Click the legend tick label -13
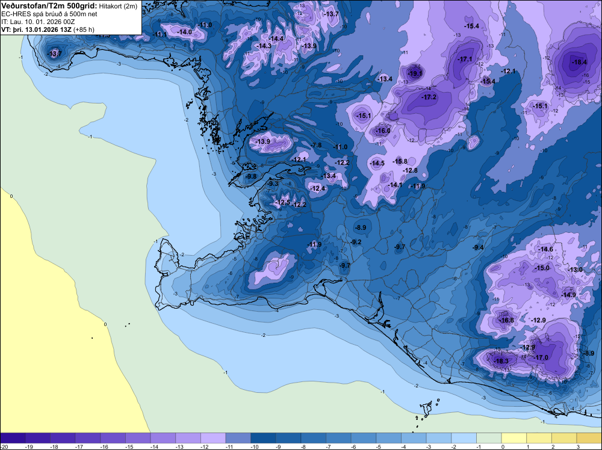 pyautogui.click(x=179, y=446)
